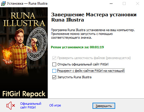Uncheck "Запустить Runa Illustra" option
Image resolution: width=144 pixels, height=112 pixels.
click(54, 77)
